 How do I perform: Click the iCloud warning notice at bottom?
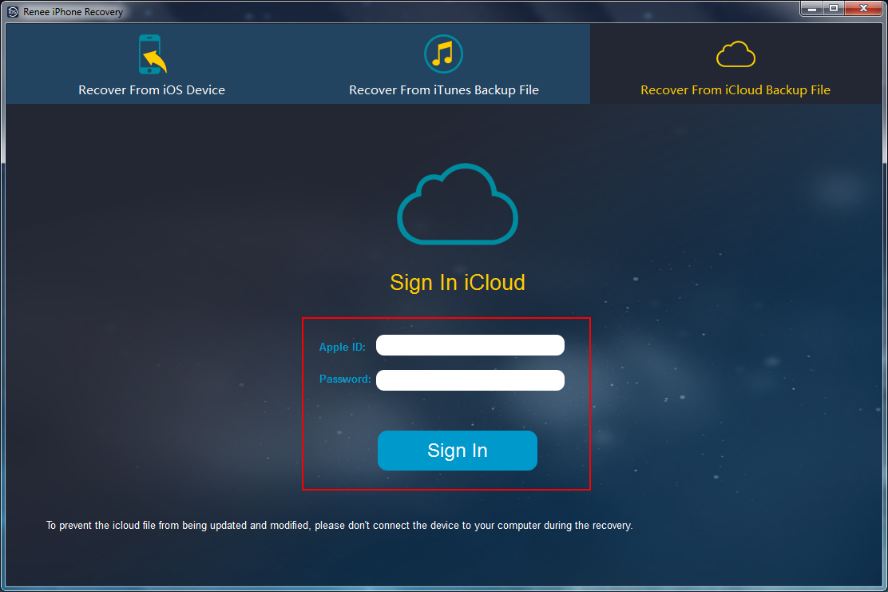pos(339,526)
